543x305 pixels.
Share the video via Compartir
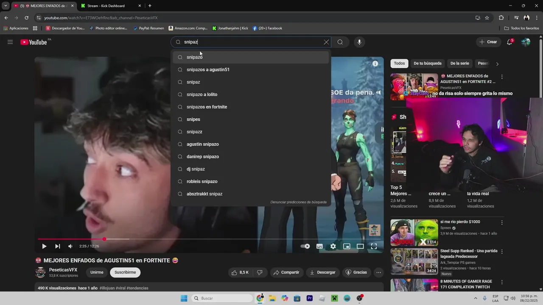(287, 272)
